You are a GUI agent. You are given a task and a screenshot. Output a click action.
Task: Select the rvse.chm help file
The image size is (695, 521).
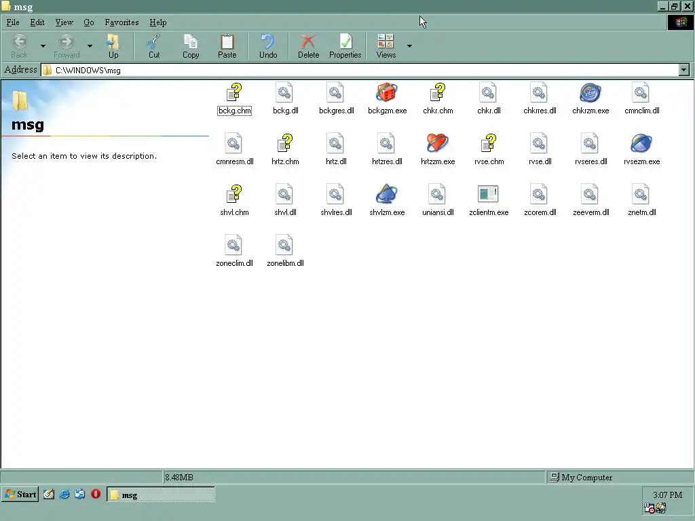489,150
